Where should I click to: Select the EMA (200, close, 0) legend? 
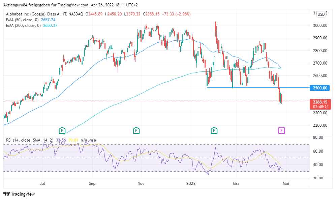pos(23,26)
